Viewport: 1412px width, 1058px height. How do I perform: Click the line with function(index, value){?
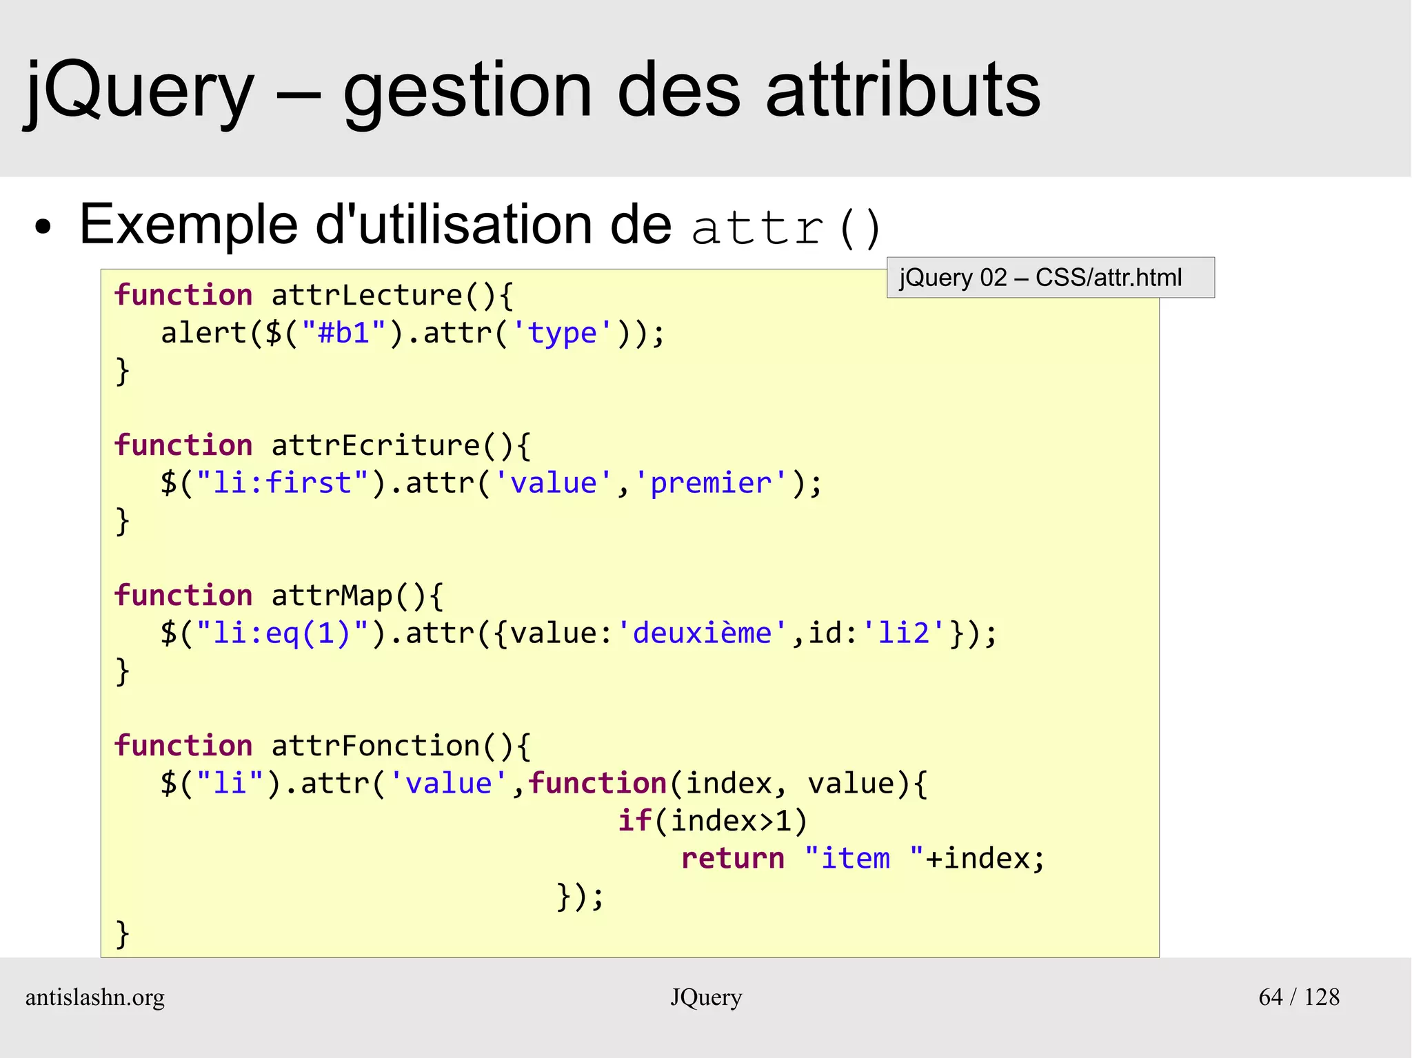(544, 784)
